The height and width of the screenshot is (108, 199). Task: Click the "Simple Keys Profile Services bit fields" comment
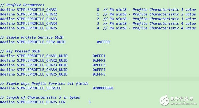(44, 84)
